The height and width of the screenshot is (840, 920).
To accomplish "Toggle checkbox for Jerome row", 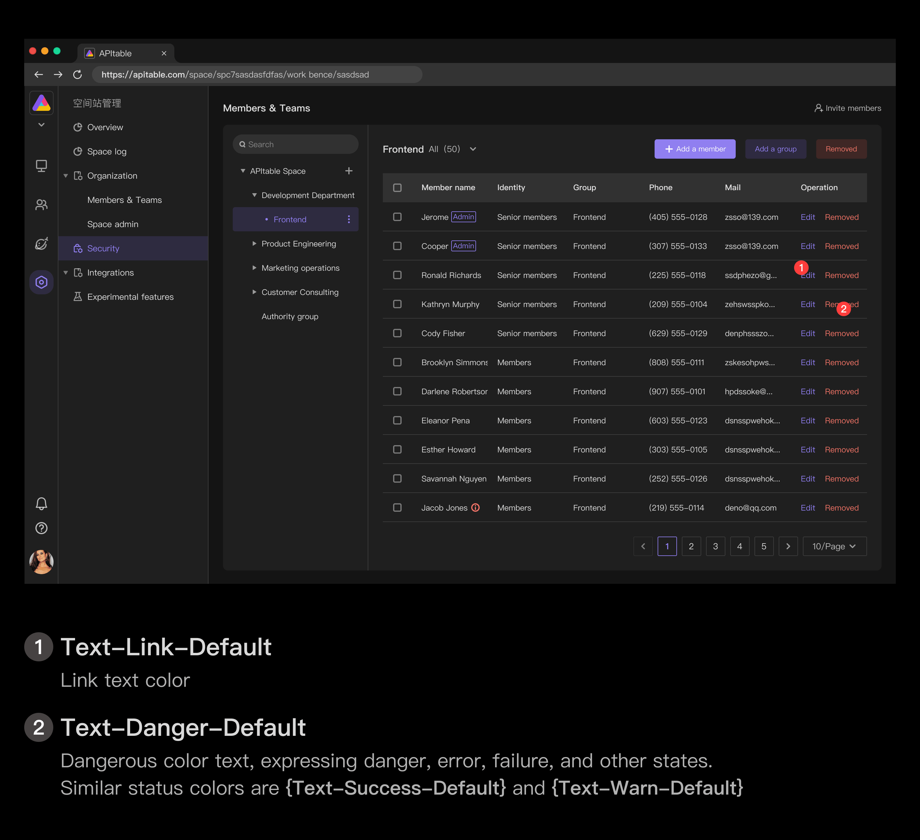I will point(397,217).
